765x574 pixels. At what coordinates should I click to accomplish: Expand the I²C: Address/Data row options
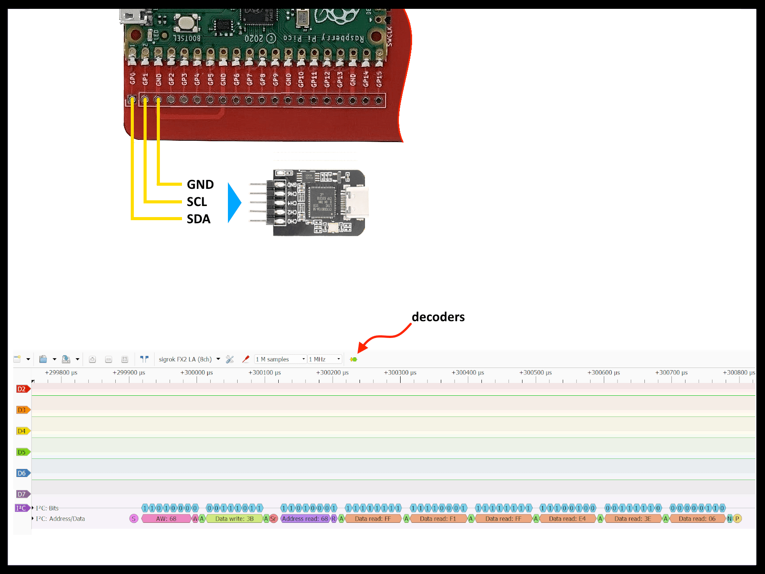coord(32,518)
